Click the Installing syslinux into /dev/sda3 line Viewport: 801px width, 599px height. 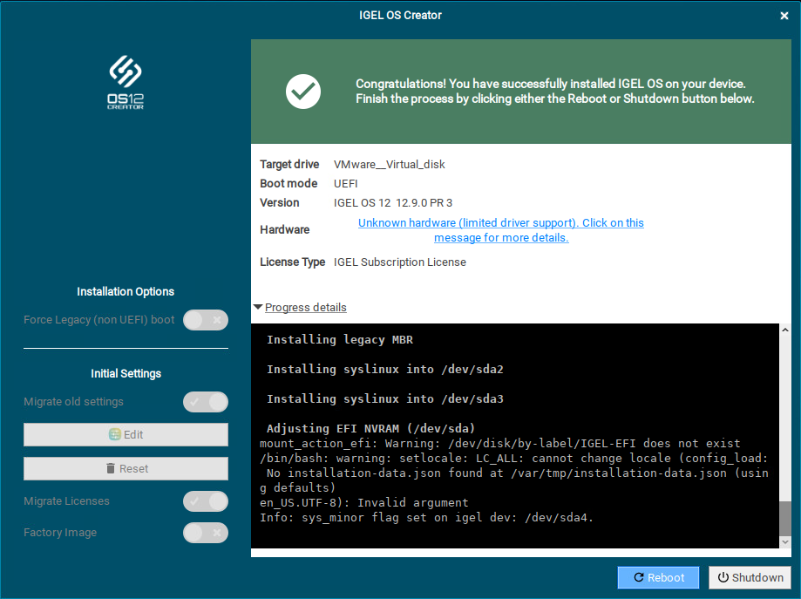[384, 399]
